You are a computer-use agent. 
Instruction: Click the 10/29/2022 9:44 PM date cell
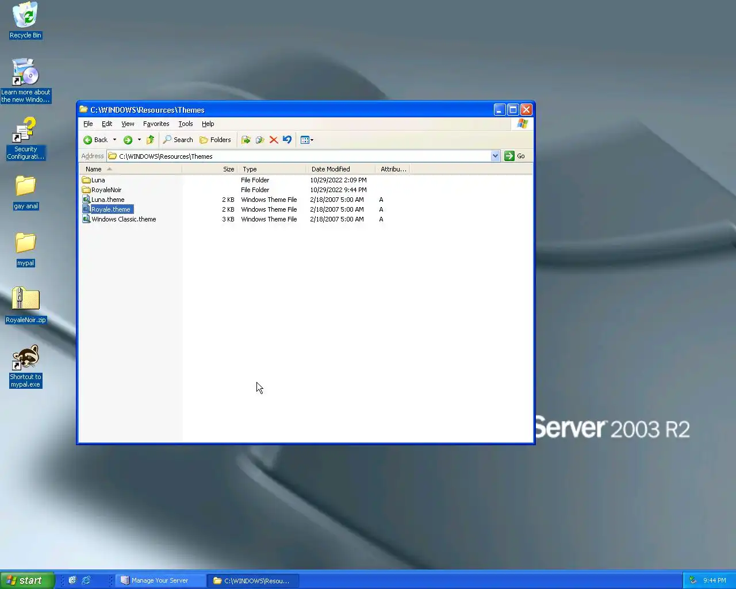[x=338, y=190]
